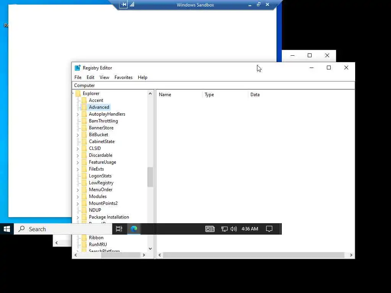
Task: Click the values pane horizontal scrollbar thumb
Action: [254, 255]
